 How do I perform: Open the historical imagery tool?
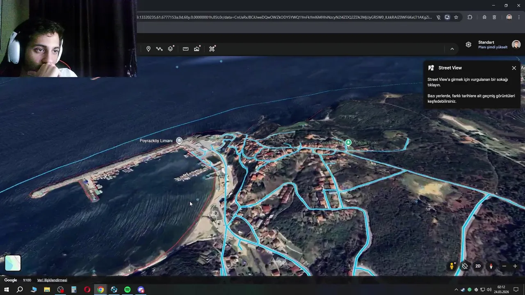[x=197, y=49]
